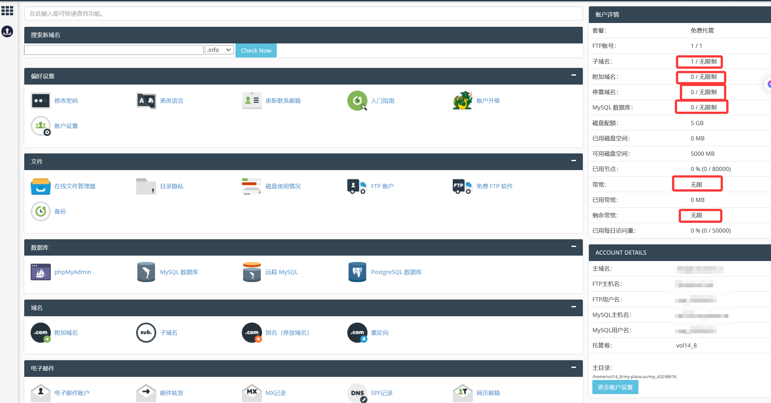Viewport: 771px width, 403px height.
Task: Select the vol14_8 托管卷 value
Action: (686, 346)
